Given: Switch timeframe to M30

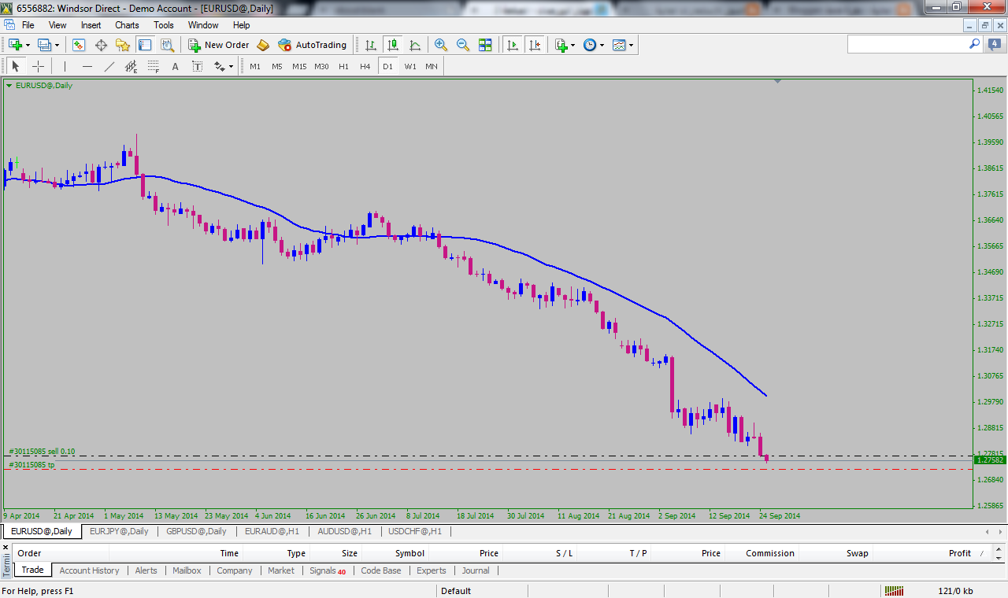Looking at the screenshot, I should coord(321,66).
